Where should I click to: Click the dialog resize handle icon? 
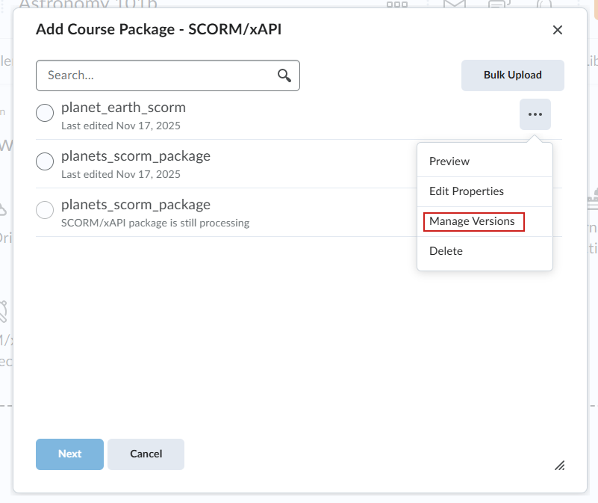pos(559,465)
